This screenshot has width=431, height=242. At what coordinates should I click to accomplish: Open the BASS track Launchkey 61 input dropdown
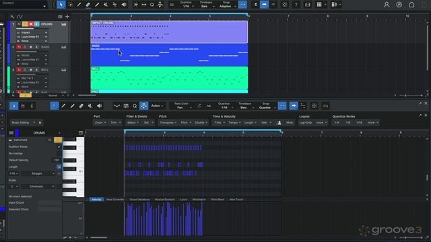pos(33,60)
